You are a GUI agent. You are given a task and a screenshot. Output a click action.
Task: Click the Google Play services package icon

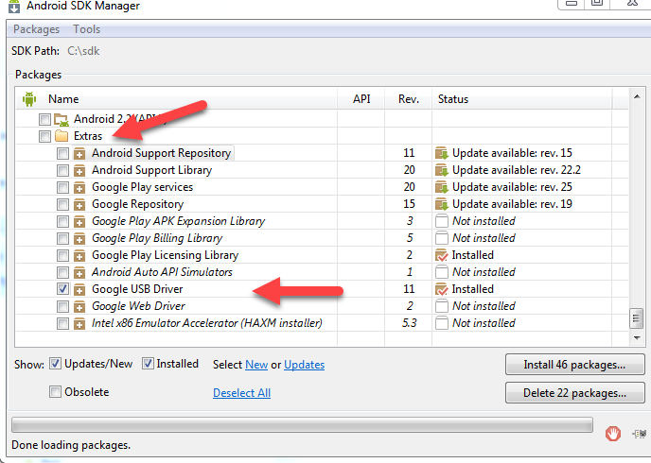click(79, 188)
